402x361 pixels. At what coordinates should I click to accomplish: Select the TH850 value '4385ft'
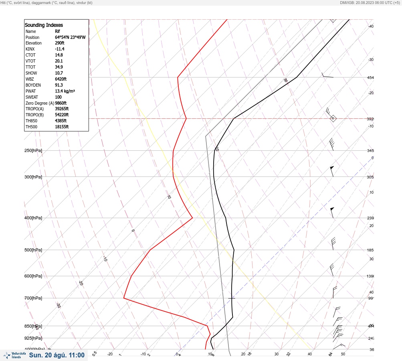(61, 121)
